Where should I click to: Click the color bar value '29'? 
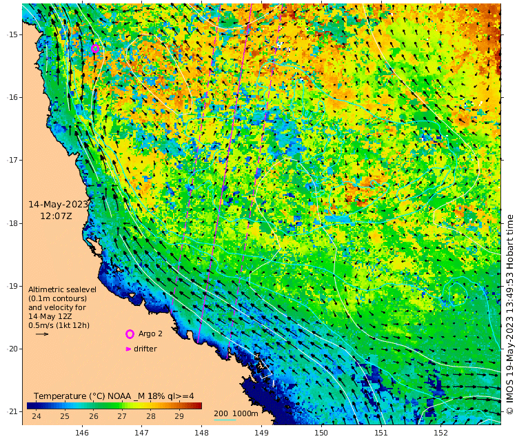[179, 416]
